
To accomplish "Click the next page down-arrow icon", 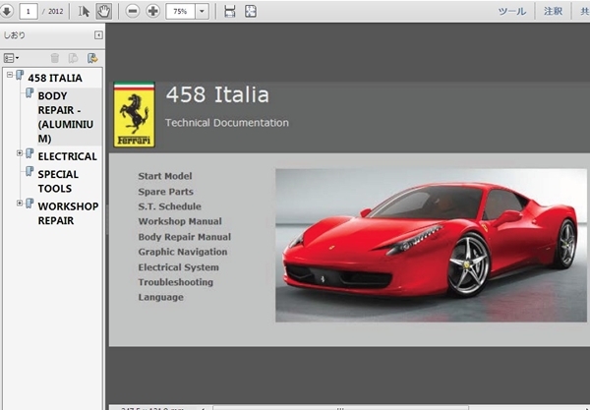I will point(7,11).
